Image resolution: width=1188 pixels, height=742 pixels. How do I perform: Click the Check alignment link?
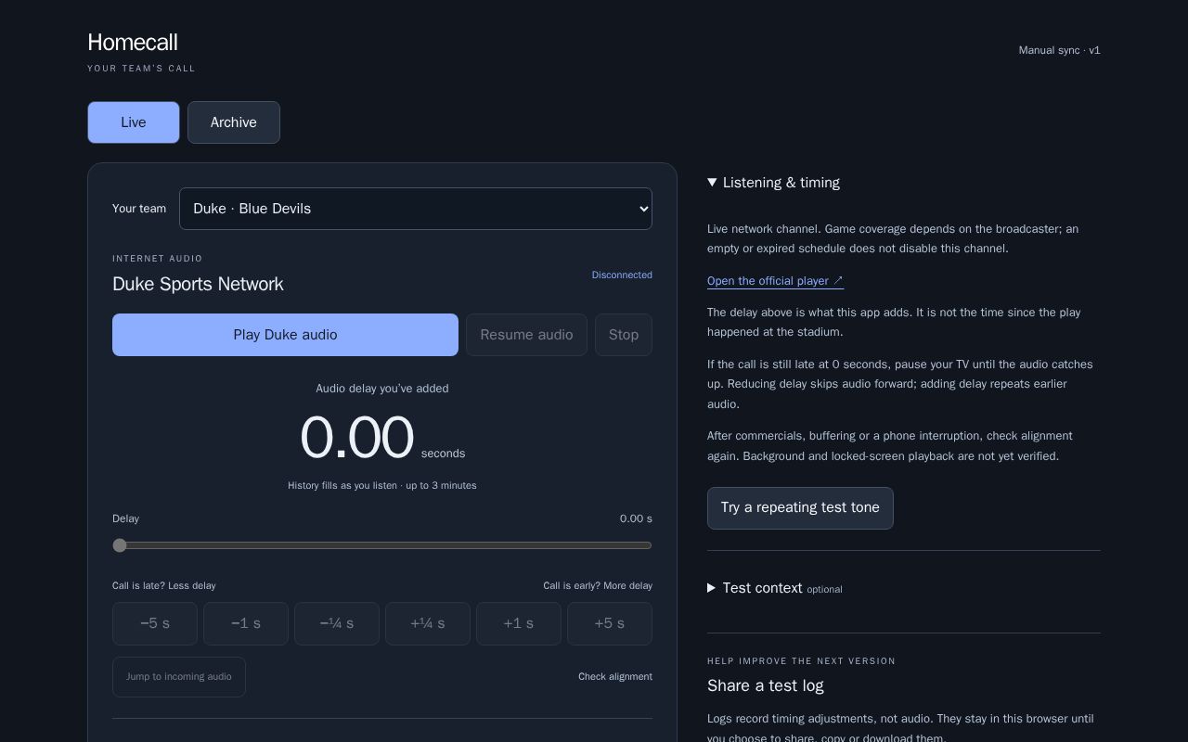[x=615, y=677]
